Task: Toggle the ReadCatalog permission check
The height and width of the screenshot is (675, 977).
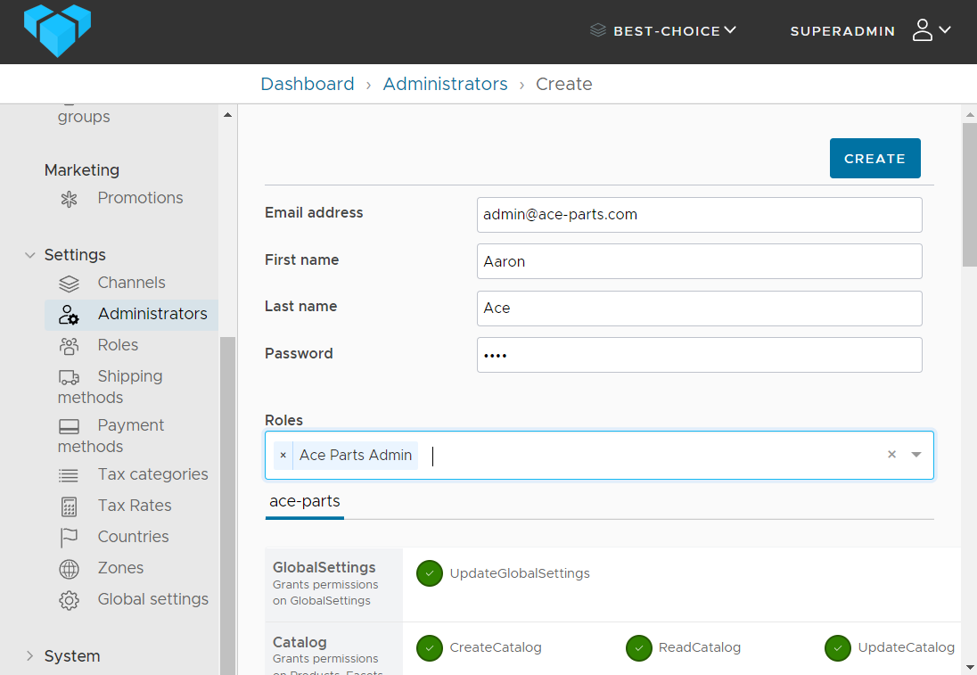Action: [639, 648]
